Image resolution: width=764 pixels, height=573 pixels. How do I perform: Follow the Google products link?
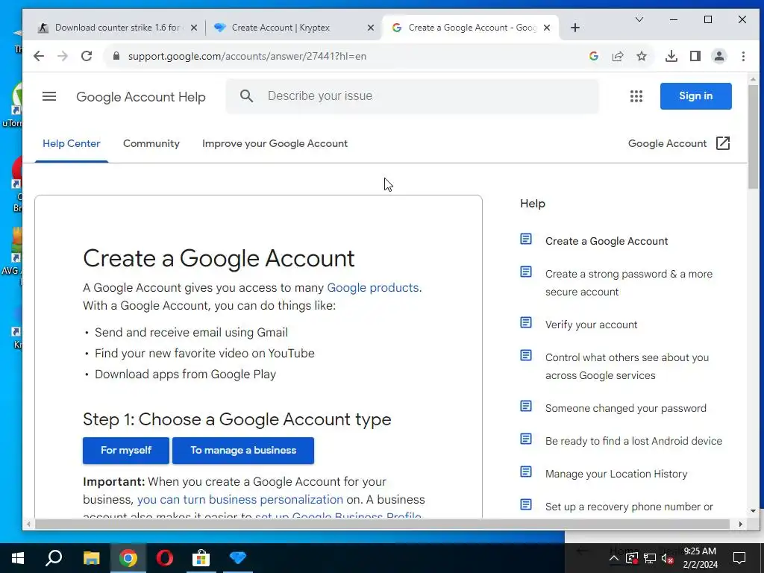(x=373, y=287)
